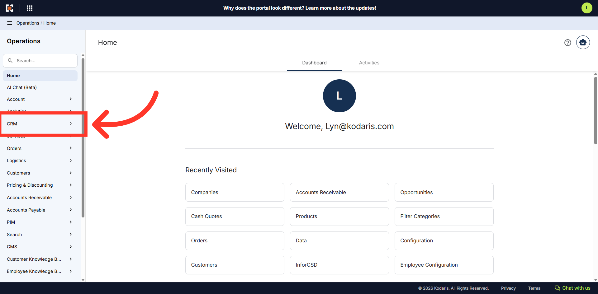Switch to the Activities tab

click(369, 63)
